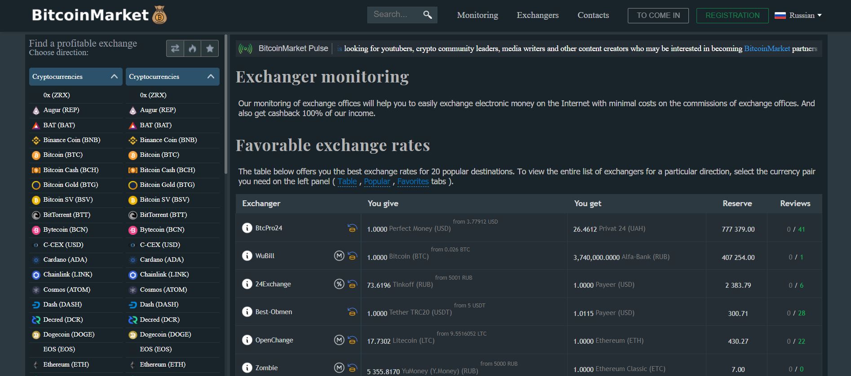Select 0x (ZRX) in the give column
This screenshot has height=376, width=851.
(x=75, y=95)
